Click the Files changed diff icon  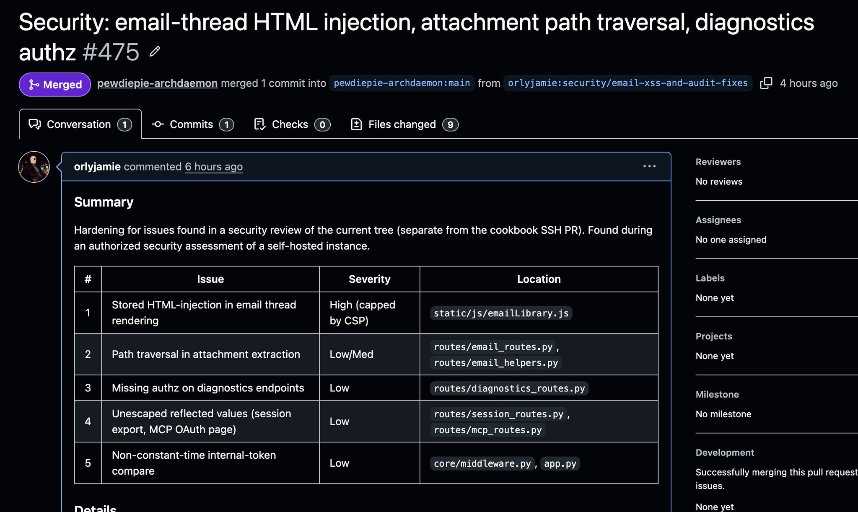click(x=356, y=124)
